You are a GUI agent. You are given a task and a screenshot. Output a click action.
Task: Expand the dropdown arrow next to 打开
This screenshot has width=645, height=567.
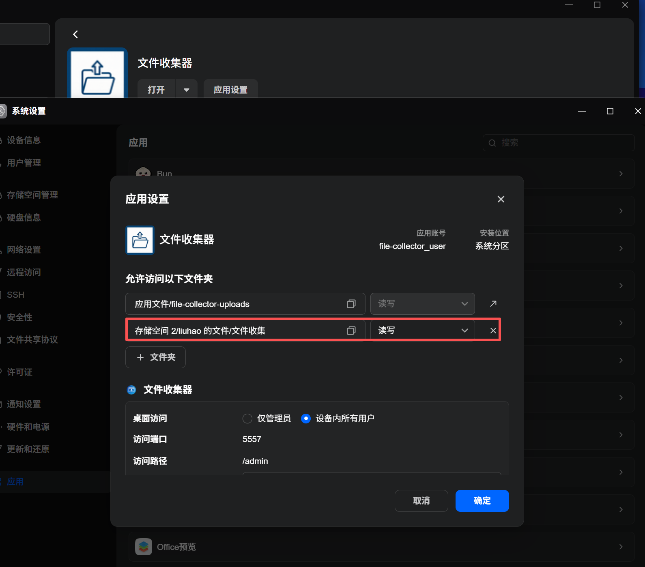[x=187, y=90]
